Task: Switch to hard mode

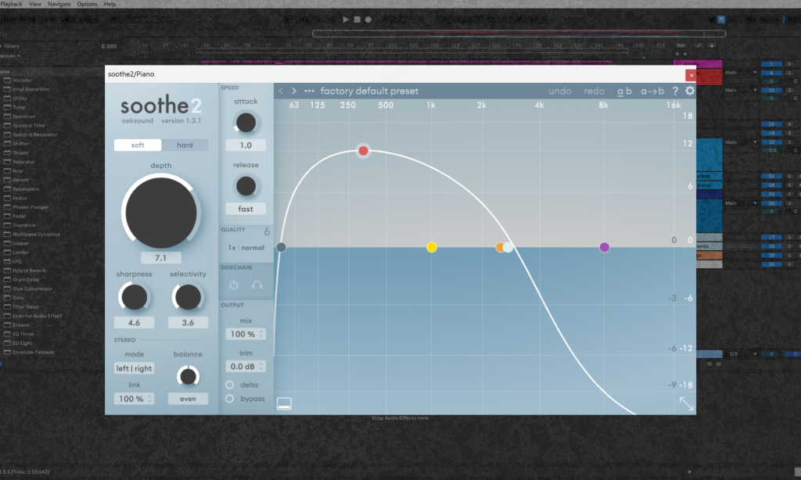Action: click(185, 145)
